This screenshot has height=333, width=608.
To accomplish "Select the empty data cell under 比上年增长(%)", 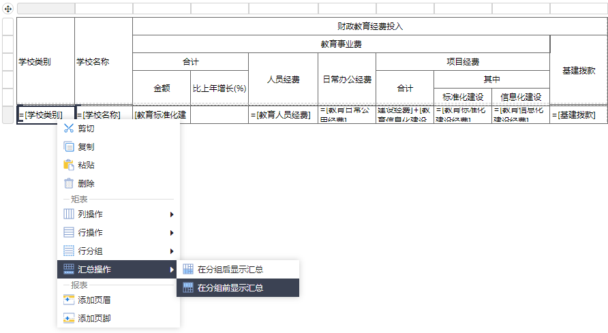I will coord(219,114).
